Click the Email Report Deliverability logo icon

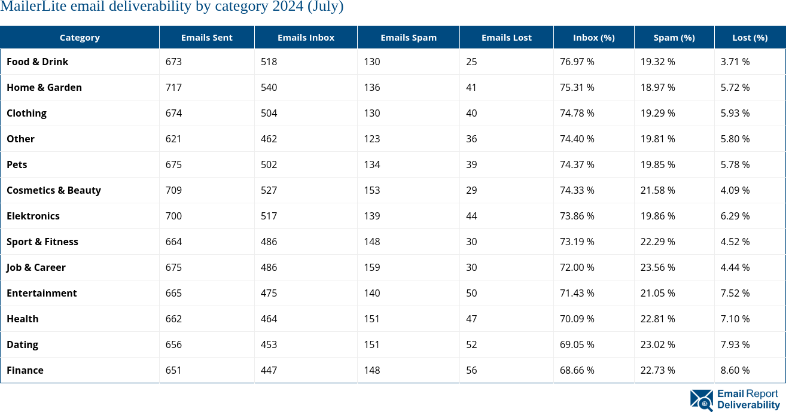pyautogui.click(x=702, y=400)
